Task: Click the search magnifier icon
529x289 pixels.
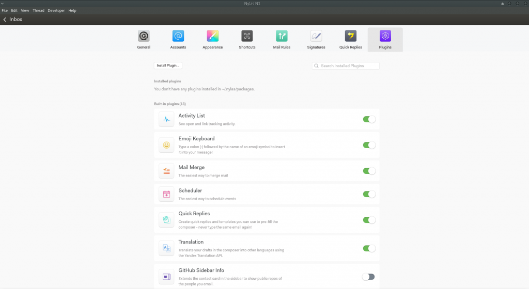Action: (316, 66)
